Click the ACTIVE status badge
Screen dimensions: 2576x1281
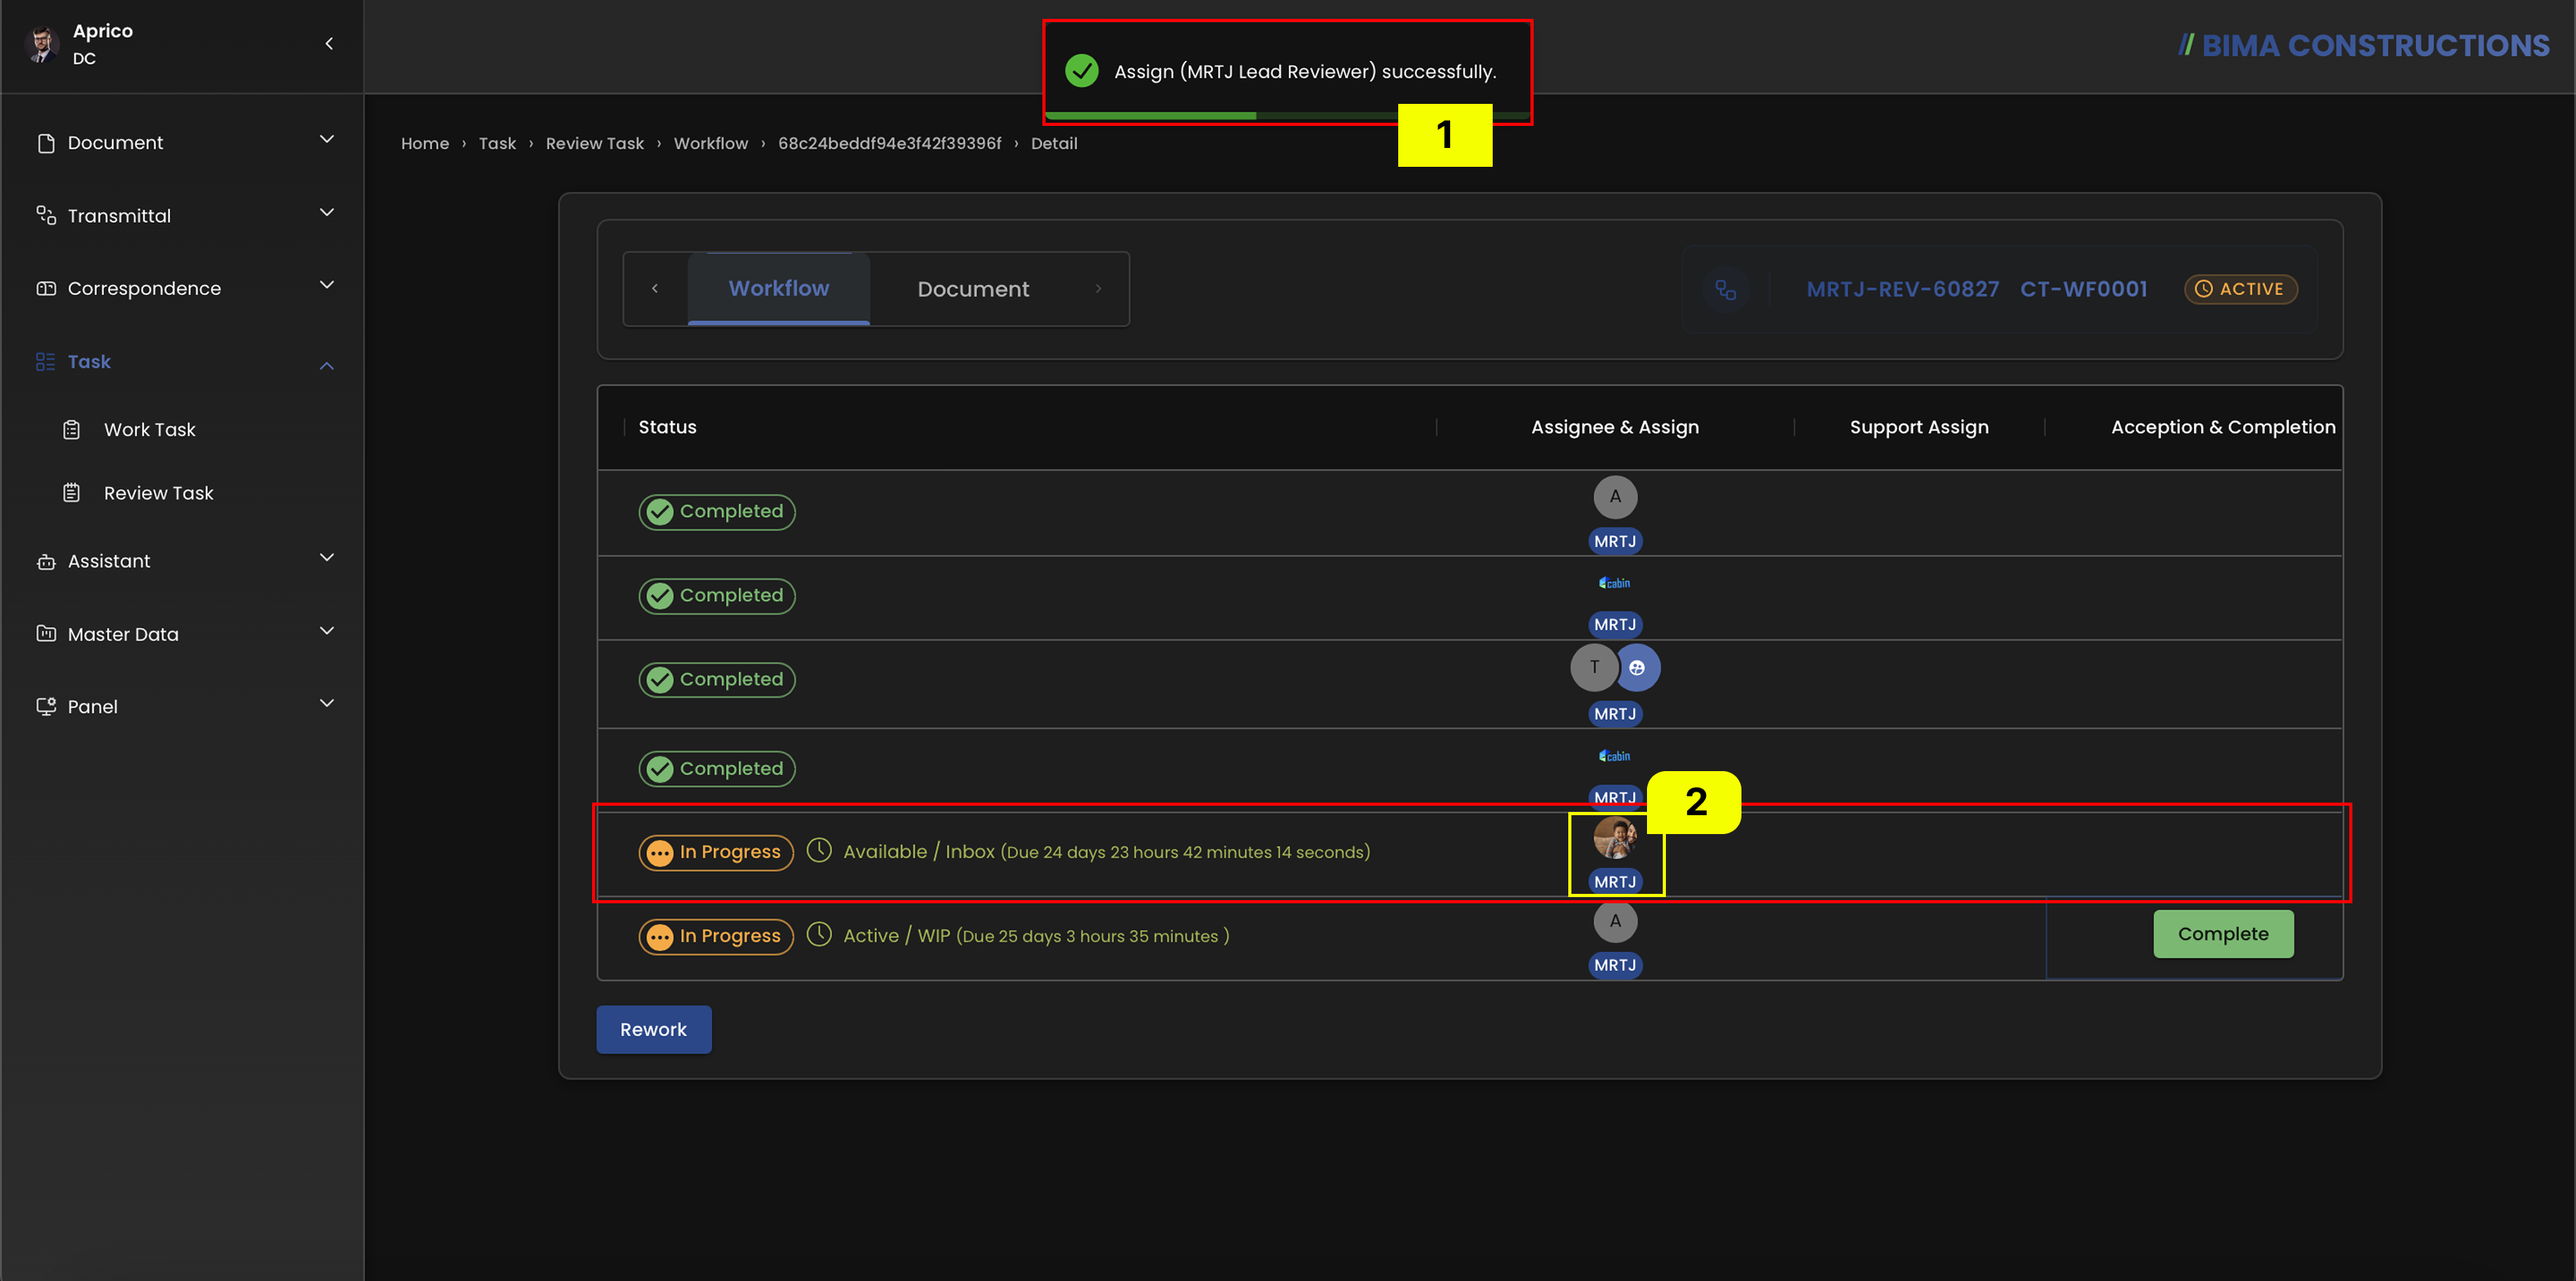[x=2240, y=289]
